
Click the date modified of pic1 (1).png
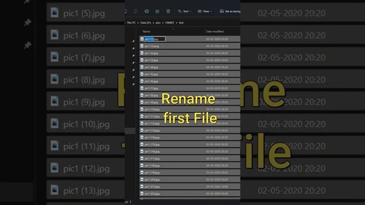[217, 46]
